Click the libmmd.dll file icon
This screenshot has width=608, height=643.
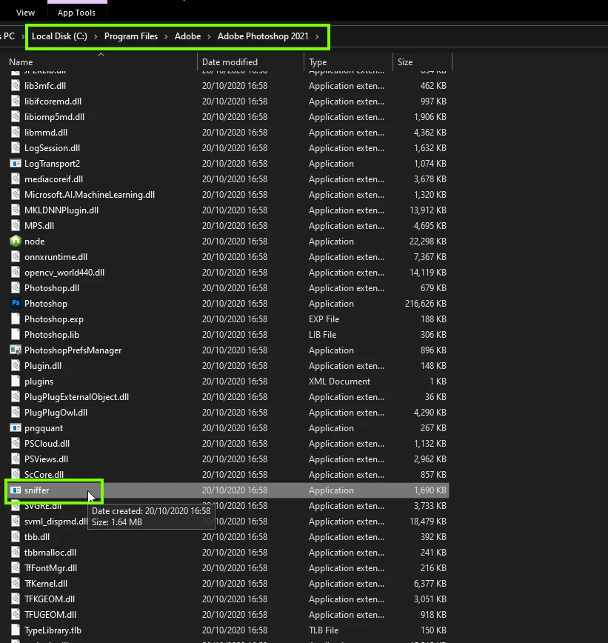tap(15, 132)
